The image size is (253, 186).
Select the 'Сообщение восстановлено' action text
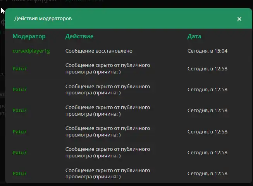pyautogui.click(x=99, y=51)
